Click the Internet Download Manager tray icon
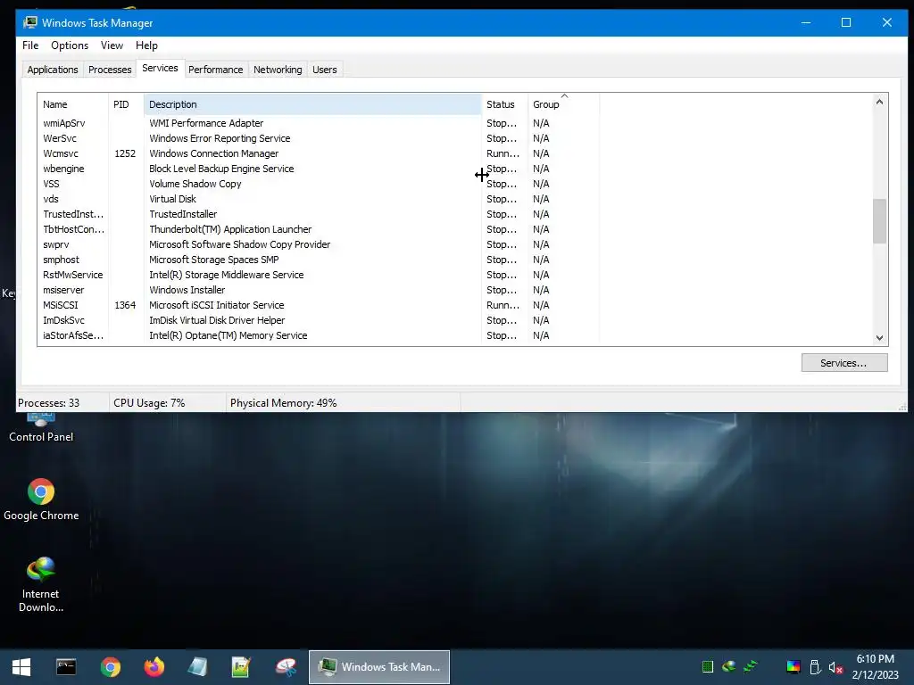Image resolution: width=914 pixels, height=685 pixels. (728, 666)
